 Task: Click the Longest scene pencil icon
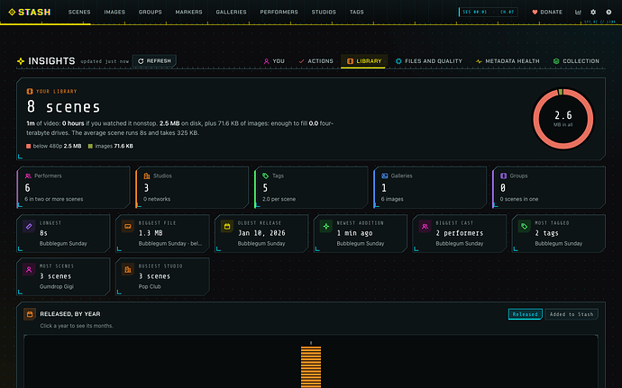[29, 227]
